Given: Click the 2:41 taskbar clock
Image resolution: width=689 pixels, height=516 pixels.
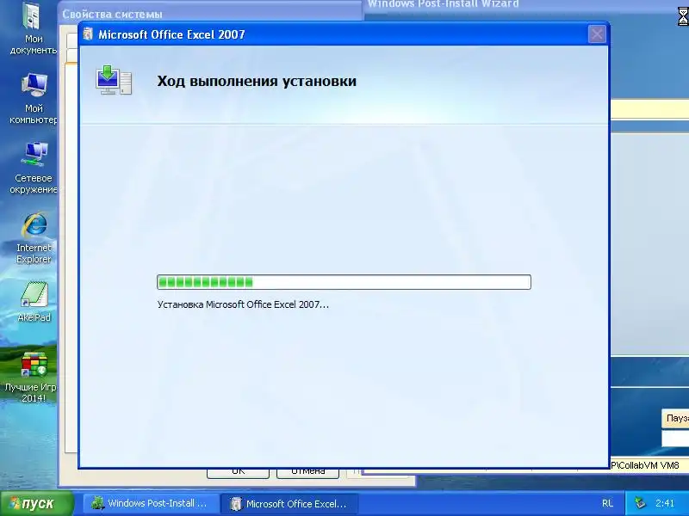Looking at the screenshot, I should tap(664, 503).
